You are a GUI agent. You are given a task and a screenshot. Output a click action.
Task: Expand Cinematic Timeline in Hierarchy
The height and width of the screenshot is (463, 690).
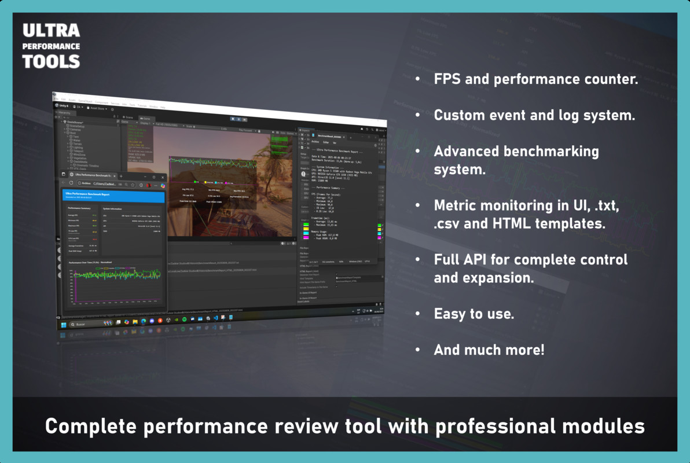click(71, 164)
